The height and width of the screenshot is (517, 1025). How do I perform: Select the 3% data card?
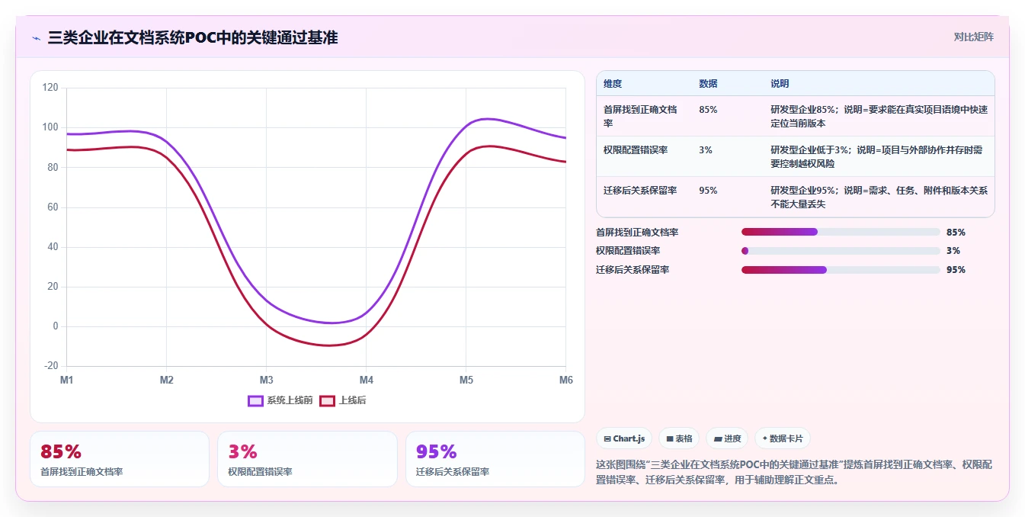click(307, 459)
